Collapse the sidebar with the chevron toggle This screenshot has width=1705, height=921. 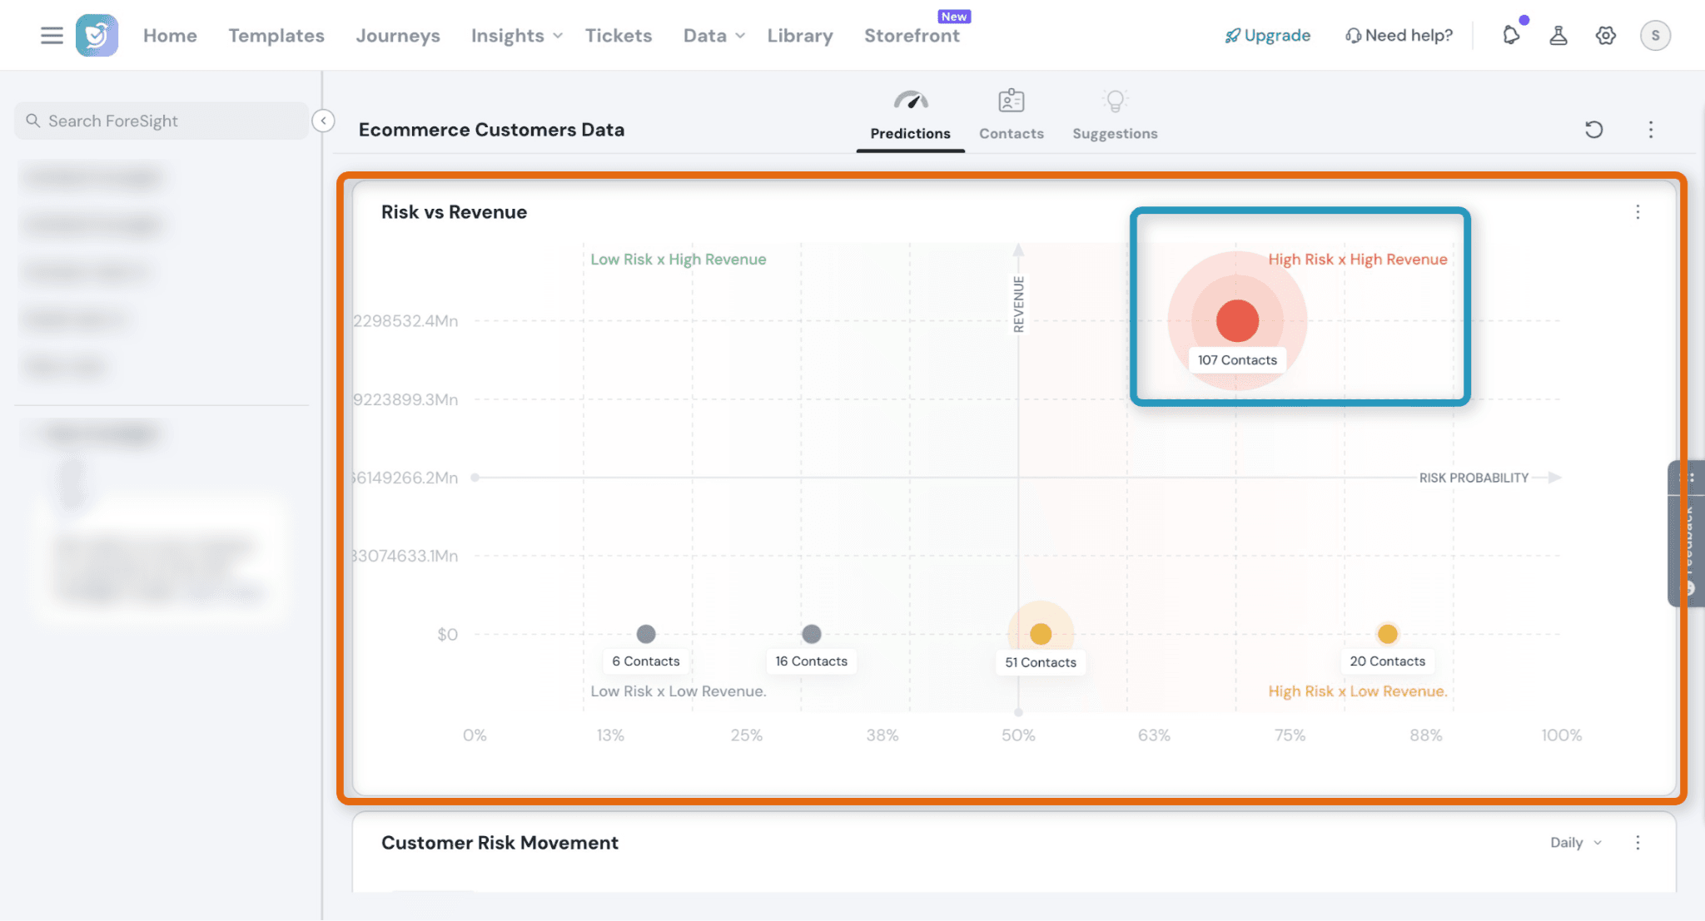(323, 121)
